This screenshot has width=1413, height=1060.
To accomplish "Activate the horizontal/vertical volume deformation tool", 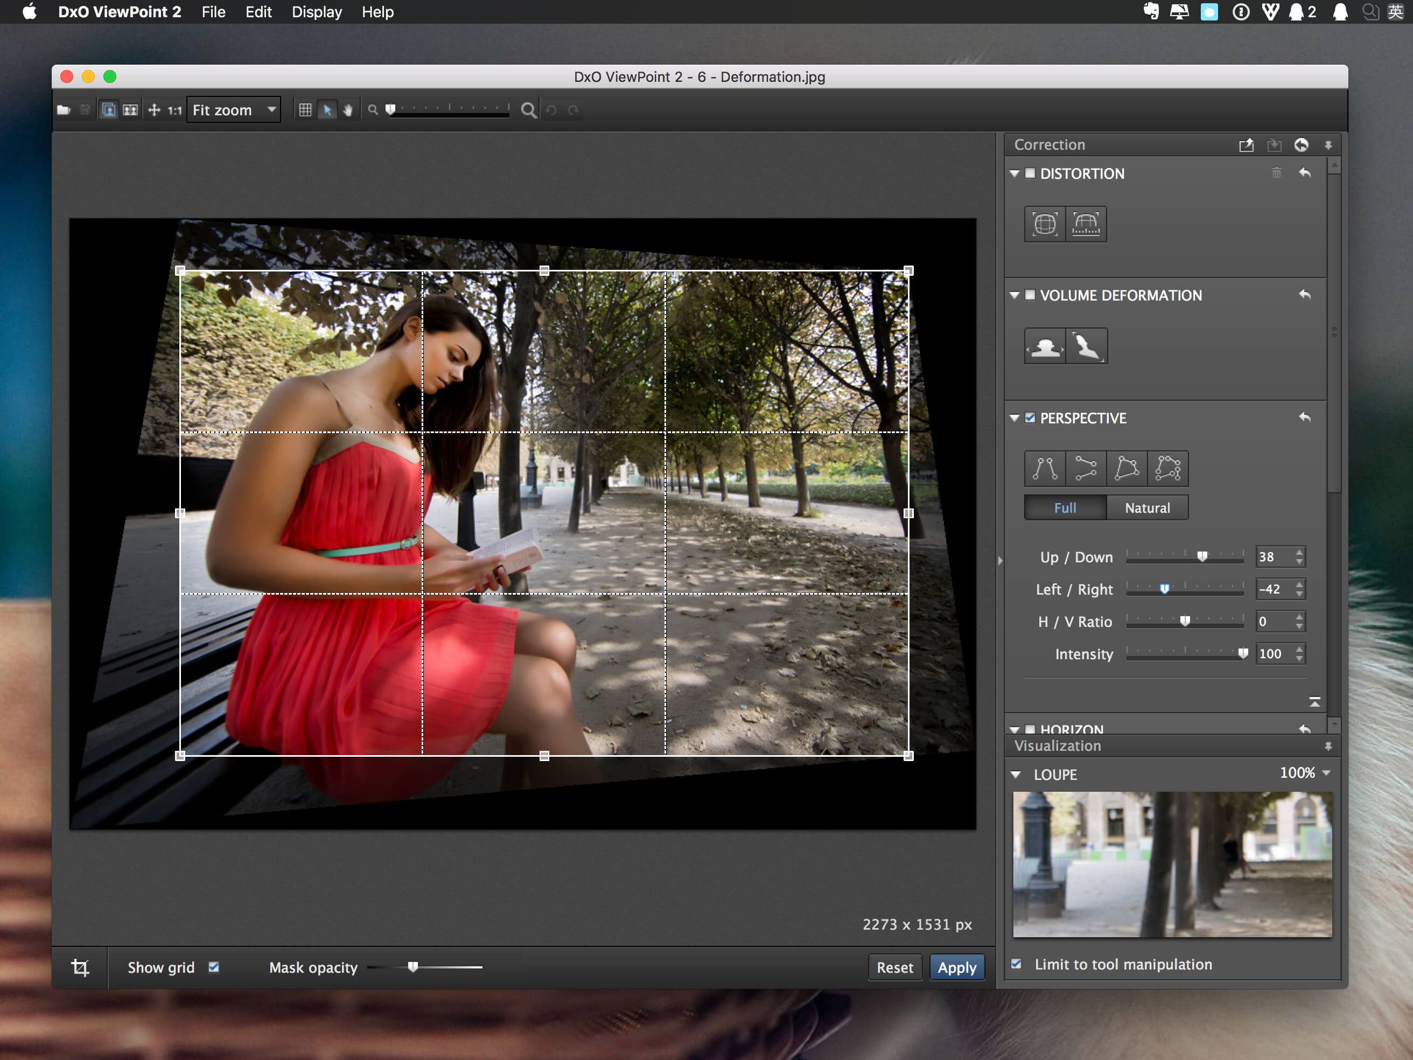I will coord(1045,346).
